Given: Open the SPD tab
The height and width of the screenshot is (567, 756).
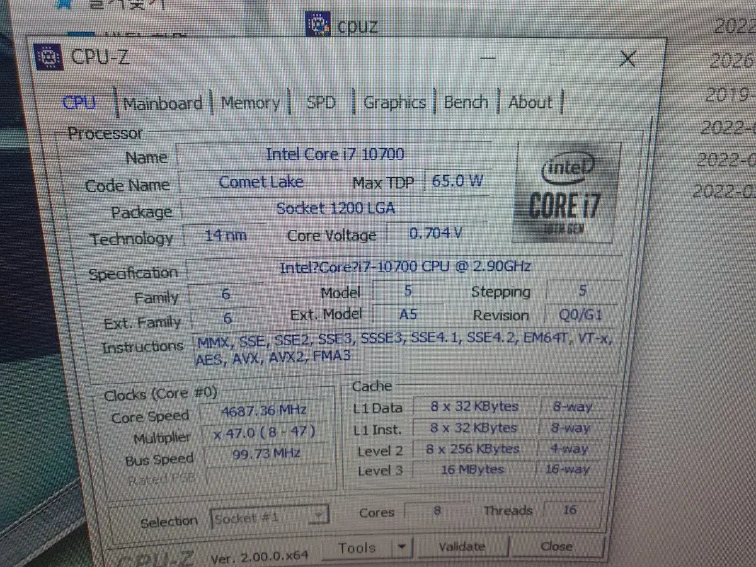Looking at the screenshot, I should tap(321, 102).
